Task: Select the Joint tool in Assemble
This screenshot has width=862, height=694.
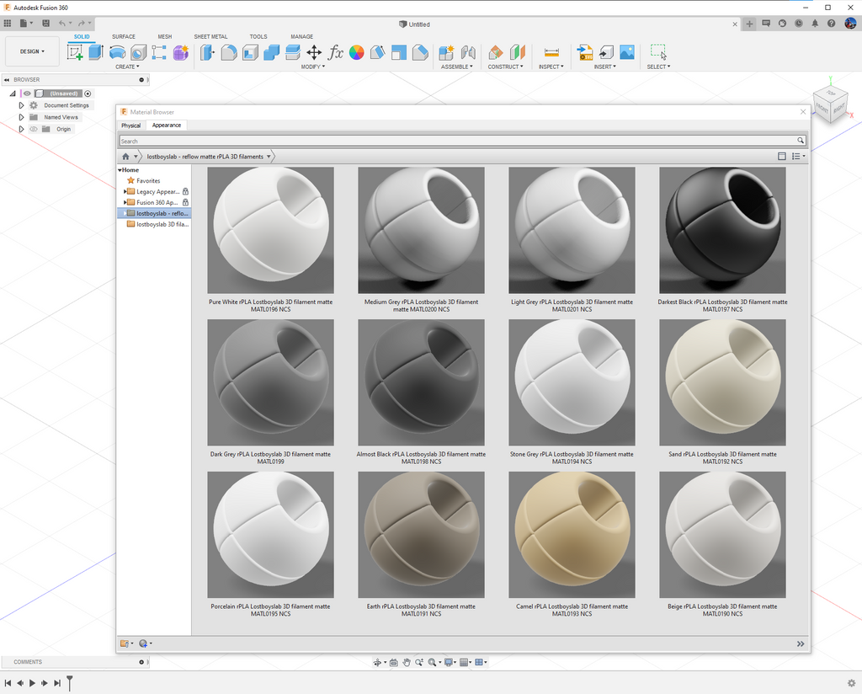Action: pos(468,52)
